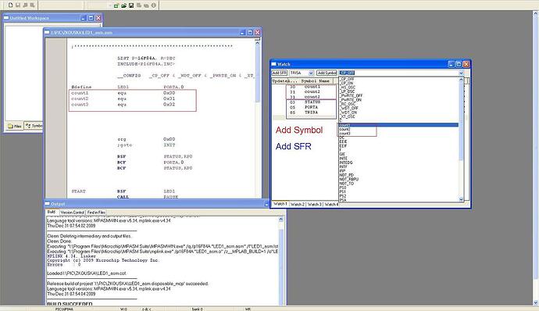Image resolution: width=539 pixels, height=311 pixels.
Task: Click the #define LED1 line in editor
Action: [127, 87]
